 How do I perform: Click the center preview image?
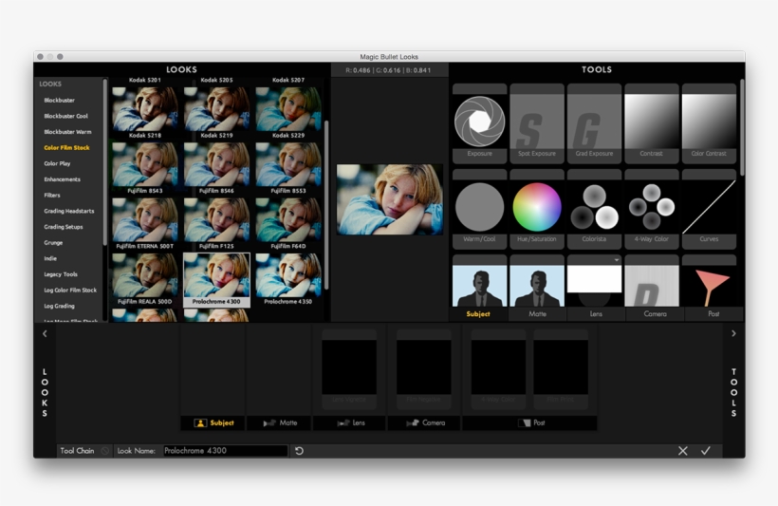point(390,199)
